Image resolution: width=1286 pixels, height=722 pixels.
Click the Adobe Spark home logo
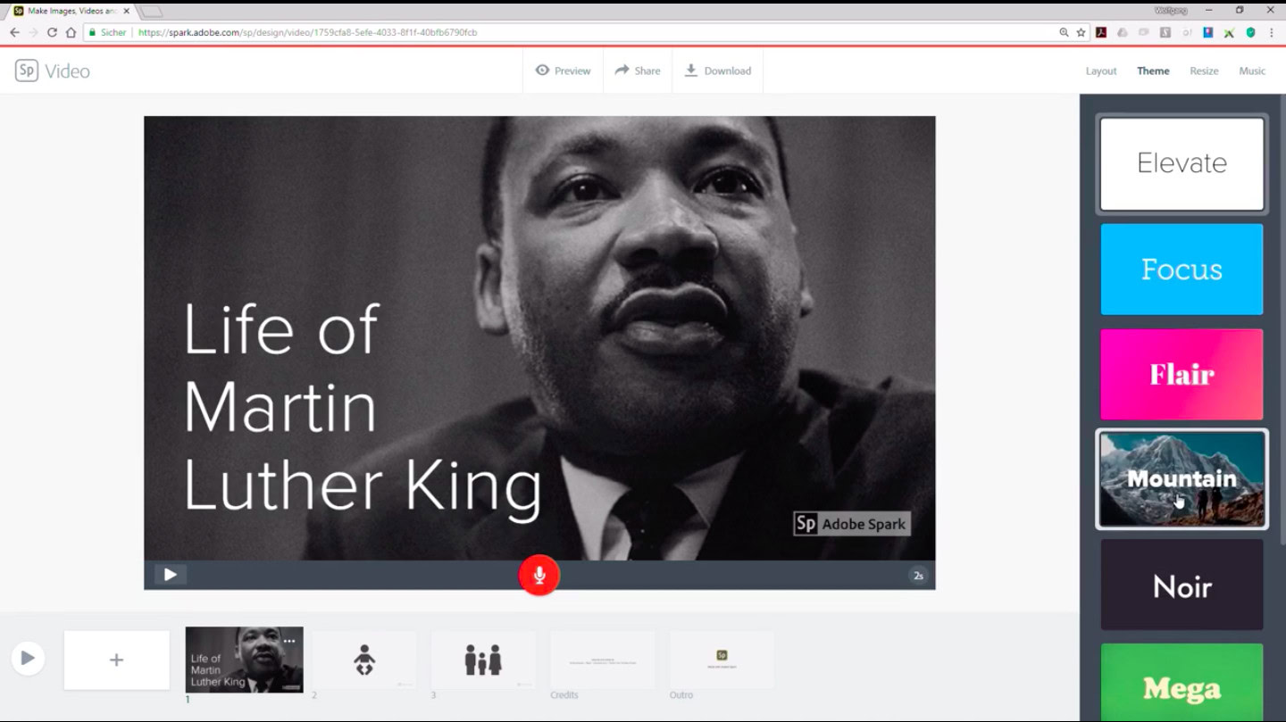pos(27,71)
